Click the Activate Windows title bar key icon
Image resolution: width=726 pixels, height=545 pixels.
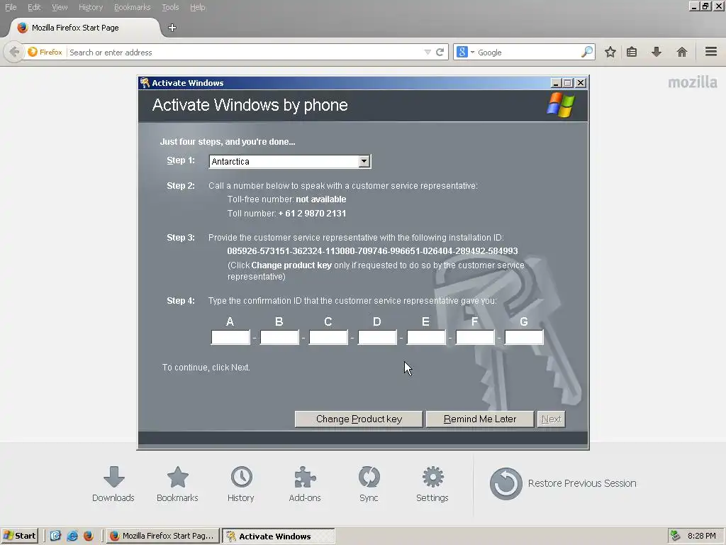145,82
